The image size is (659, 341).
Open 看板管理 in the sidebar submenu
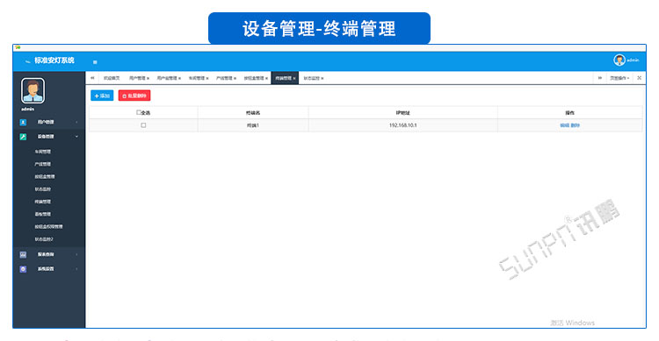click(x=42, y=215)
